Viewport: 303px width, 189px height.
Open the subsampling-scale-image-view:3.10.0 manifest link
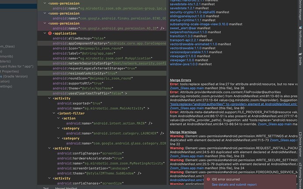tap(199, 24)
